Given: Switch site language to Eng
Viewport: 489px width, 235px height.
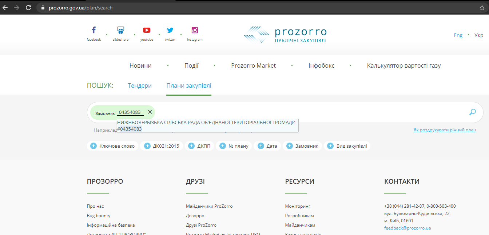Looking at the screenshot, I should pos(458,35).
